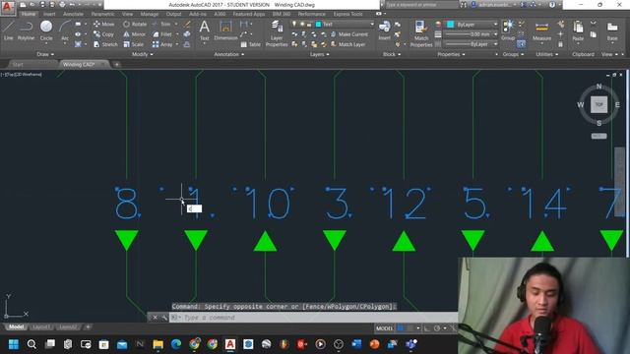The width and height of the screenshot is (630, 354).
Task: Click the cyan object color swatch
Action: coord(451,25)
